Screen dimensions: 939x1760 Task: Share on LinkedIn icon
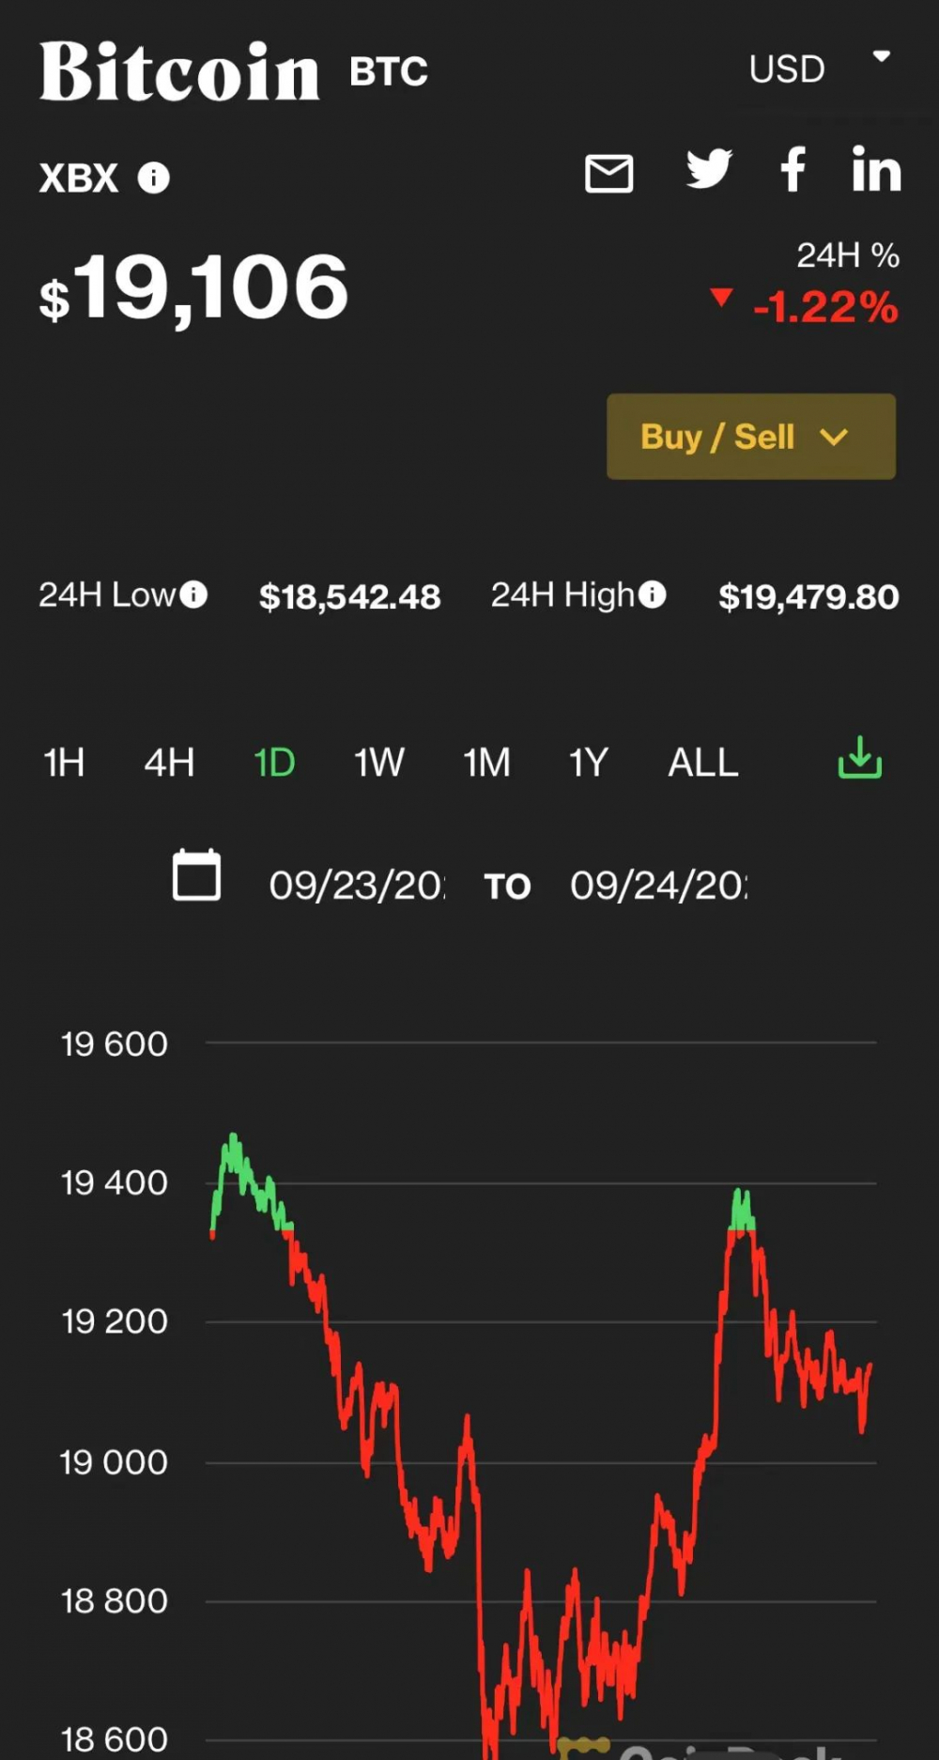coord(876,170)
